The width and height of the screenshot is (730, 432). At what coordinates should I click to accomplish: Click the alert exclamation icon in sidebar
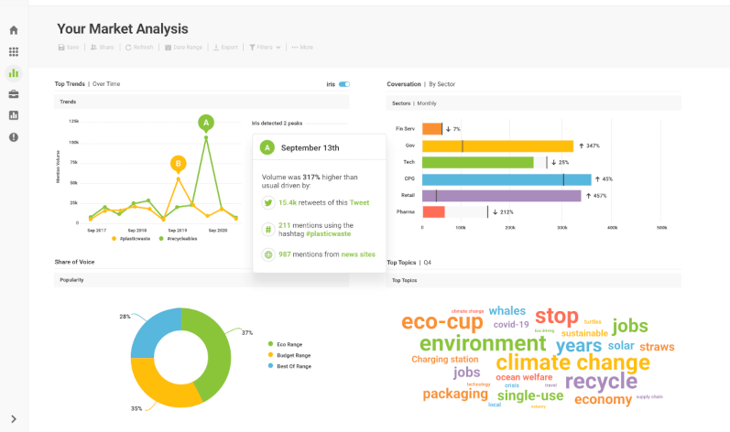(14, 136)
